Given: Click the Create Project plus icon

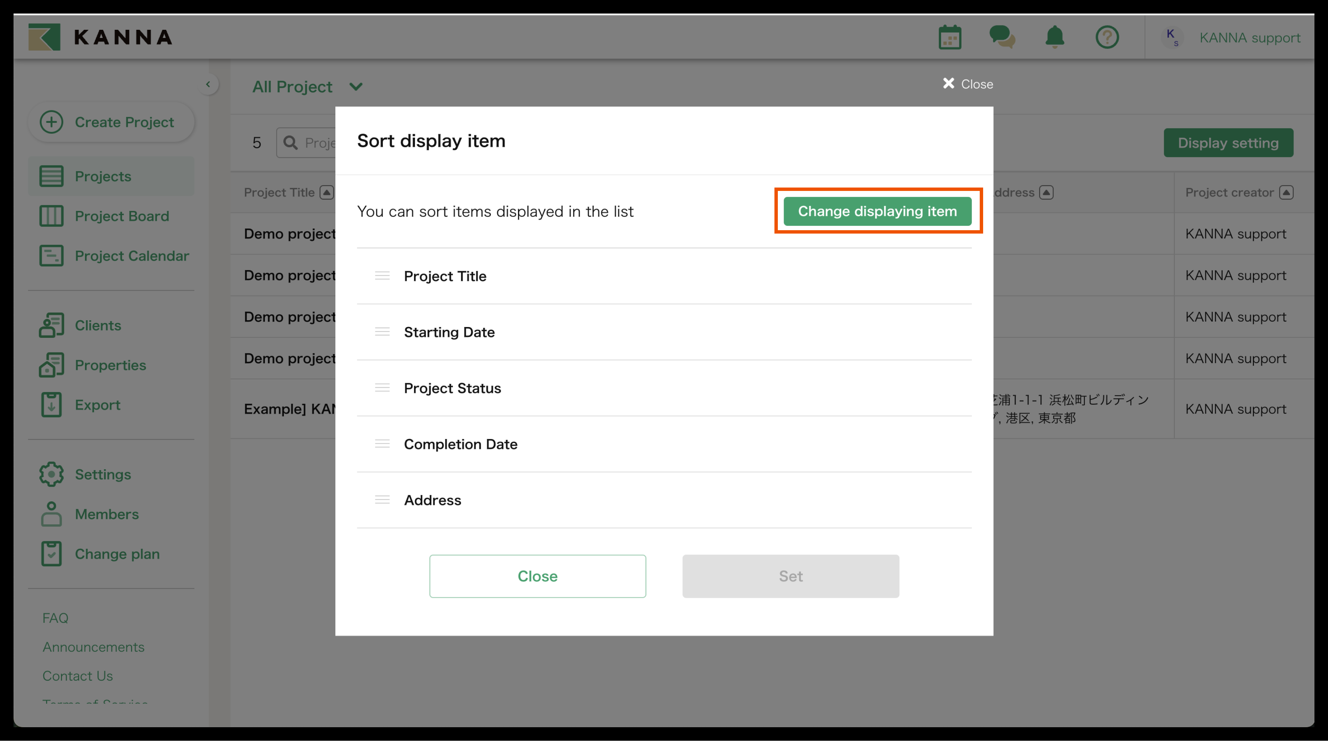Looking at the screenshot, I should (x=51, y=122).
